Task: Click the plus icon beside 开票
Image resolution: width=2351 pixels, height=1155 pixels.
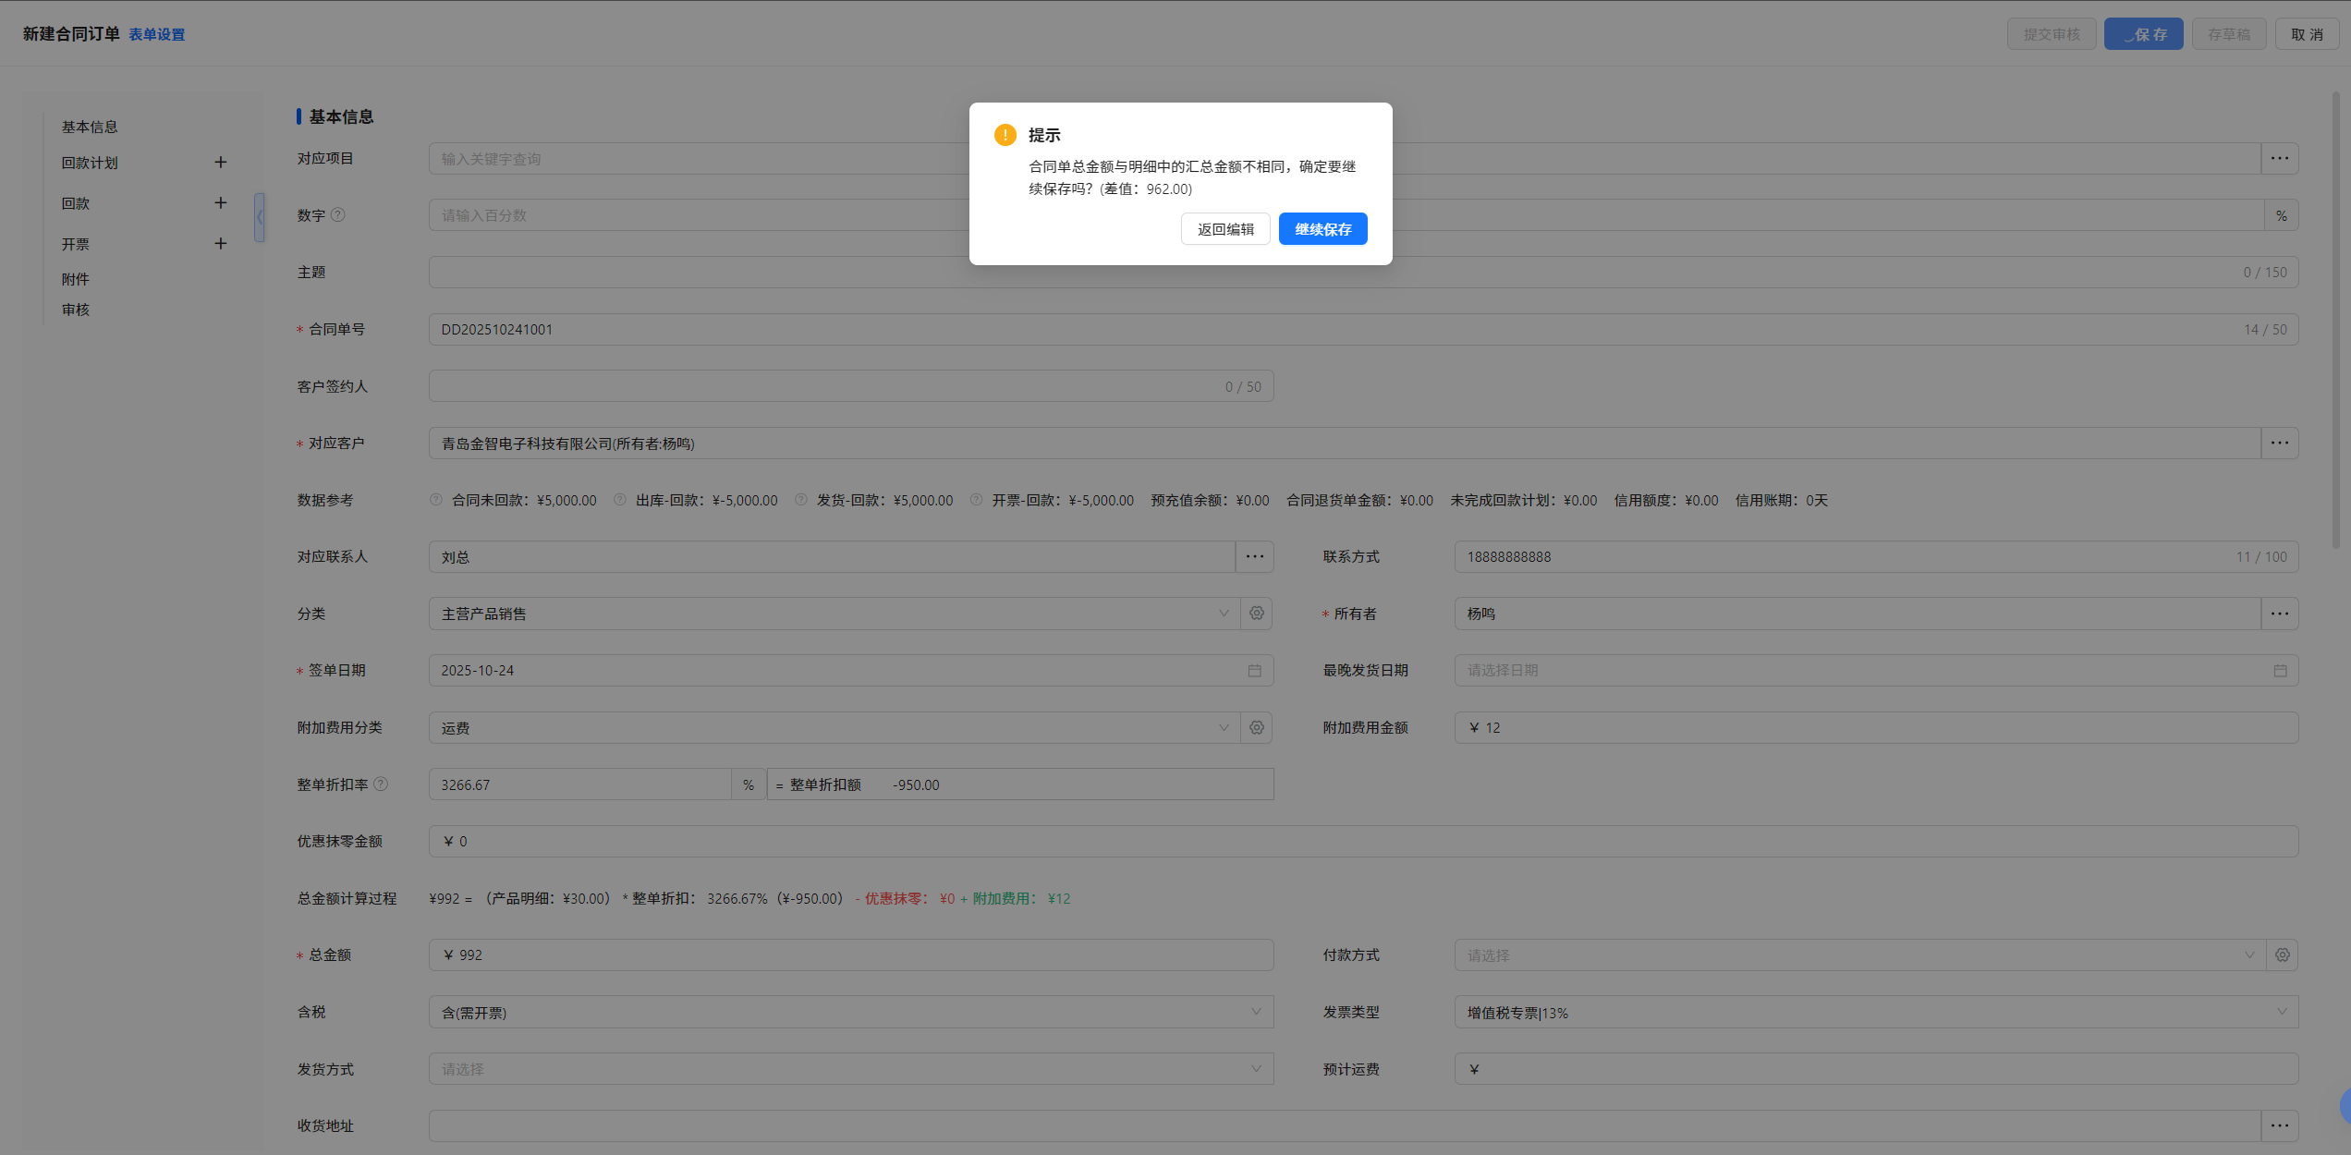Action: (x=220, y=244)
